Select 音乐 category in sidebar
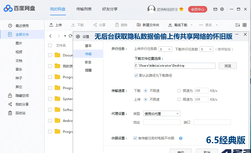The image size is (251, 153). [19, 69]
